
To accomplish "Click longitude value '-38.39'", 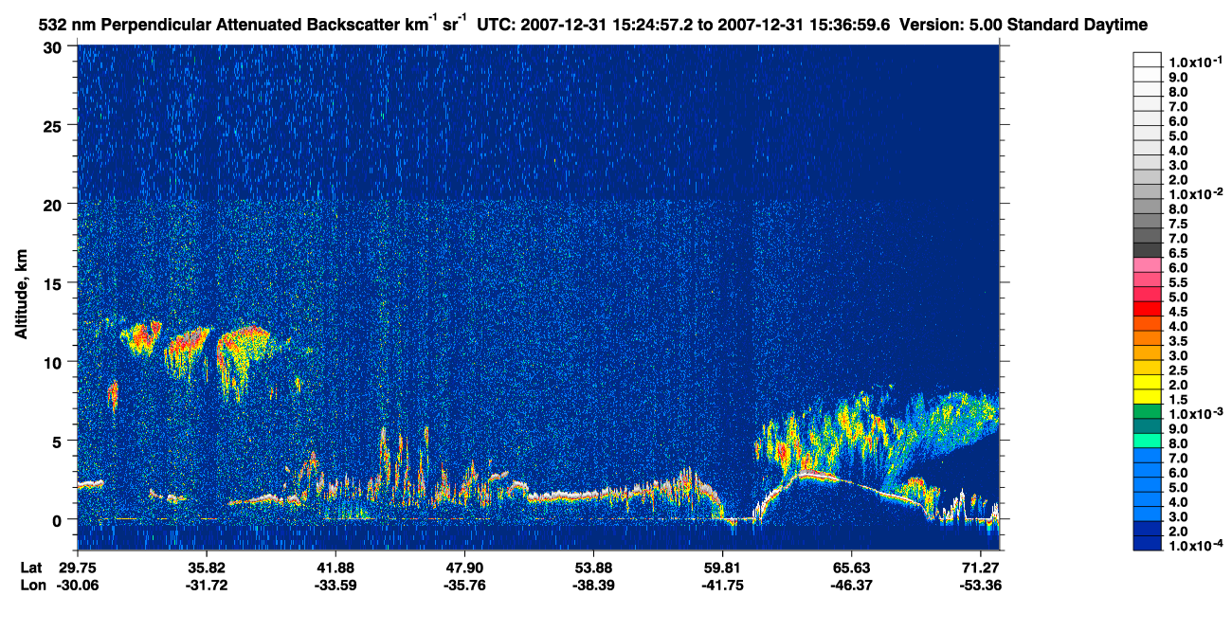I will tap(593, 585).
